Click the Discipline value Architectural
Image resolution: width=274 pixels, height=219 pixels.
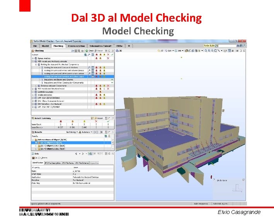[78, 180]
